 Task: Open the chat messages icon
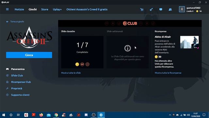coord(161,10)
